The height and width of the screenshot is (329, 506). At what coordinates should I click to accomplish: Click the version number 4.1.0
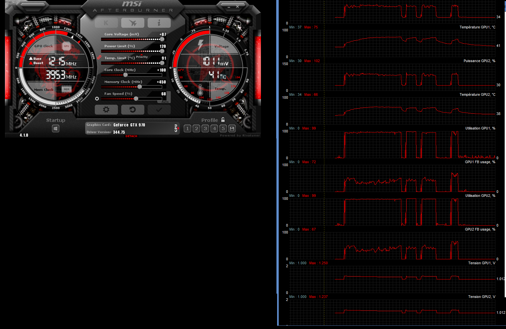[x=24, y=135]
